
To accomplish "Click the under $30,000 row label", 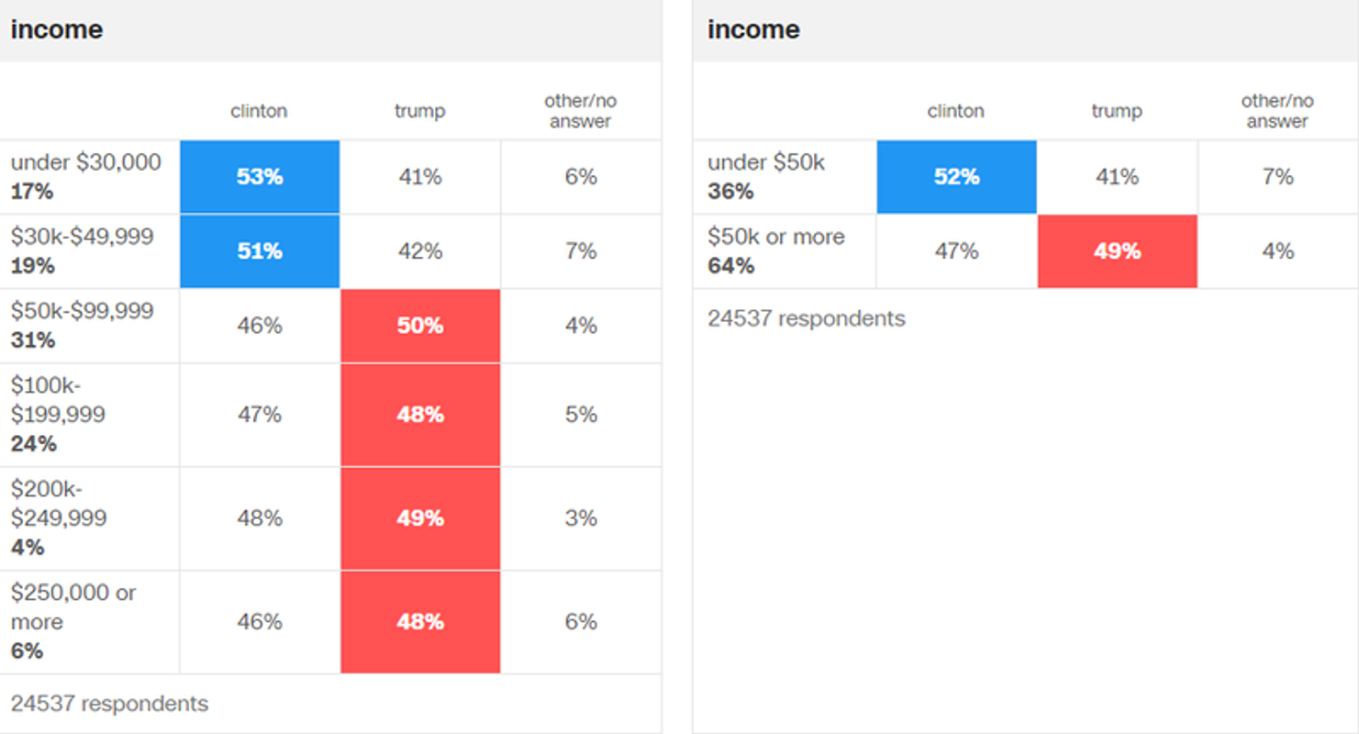I will [x=85, y=162].
